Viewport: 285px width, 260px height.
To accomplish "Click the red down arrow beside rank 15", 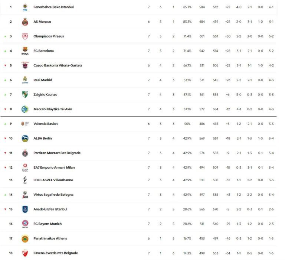I will point(5,209).
